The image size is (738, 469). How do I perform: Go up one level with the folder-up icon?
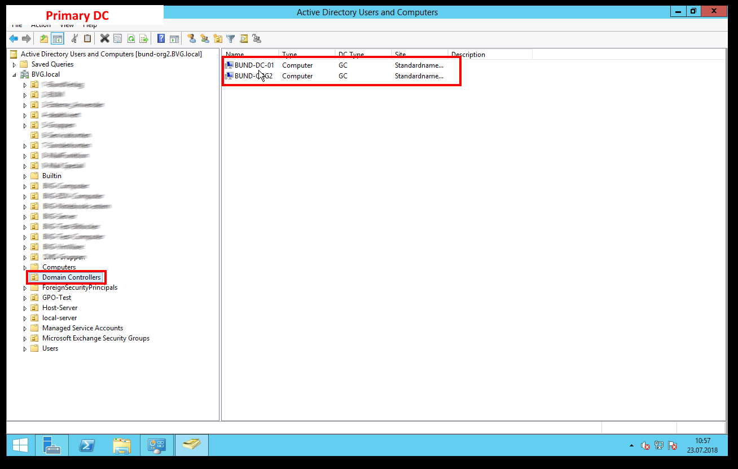coord(44,38)
